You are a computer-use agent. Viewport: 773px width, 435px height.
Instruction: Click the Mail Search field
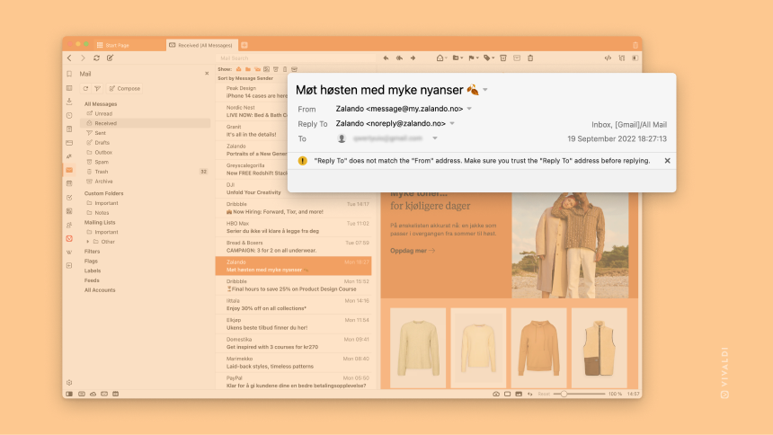click(x=296, y=58)
